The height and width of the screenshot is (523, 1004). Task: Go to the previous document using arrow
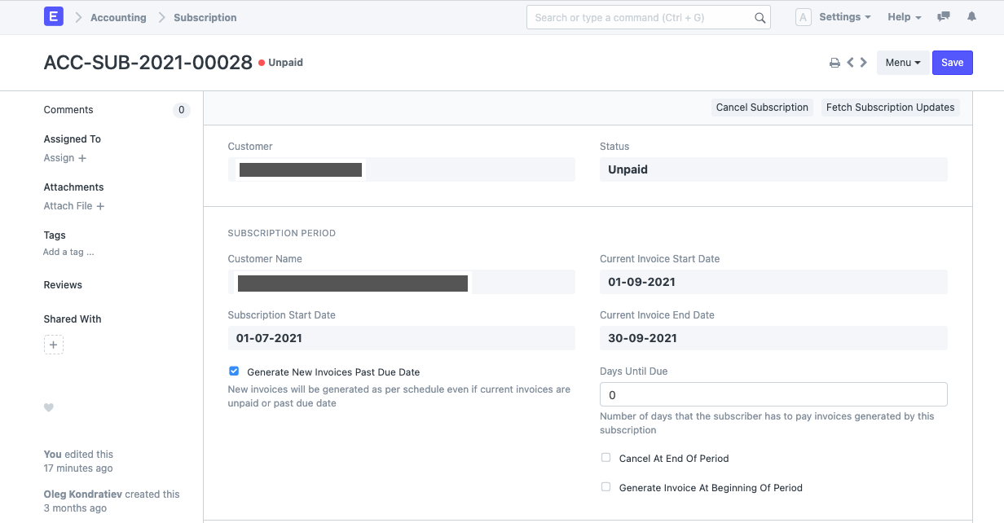click(x=851, y=62)
